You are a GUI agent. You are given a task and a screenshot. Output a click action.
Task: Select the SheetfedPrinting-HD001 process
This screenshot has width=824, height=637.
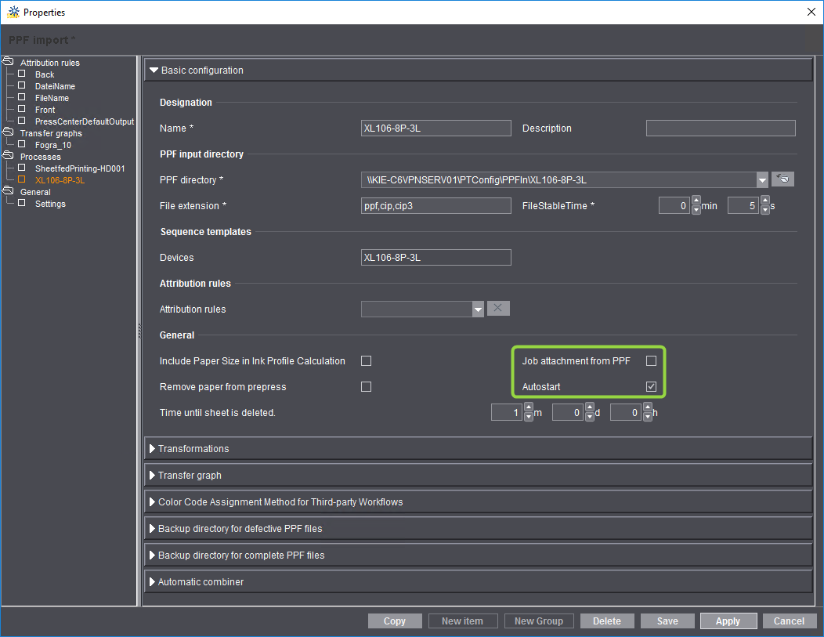click(x=80, y=168)
